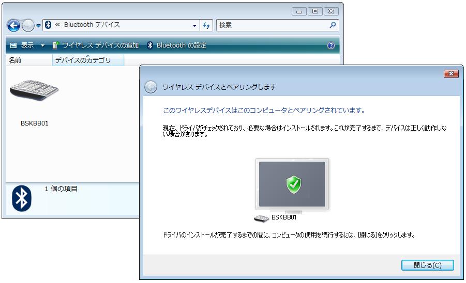Viewport: 466px width, 283px height.
Task: Expand the 表示 dropdown arrow
Action: tap(42, 46)
